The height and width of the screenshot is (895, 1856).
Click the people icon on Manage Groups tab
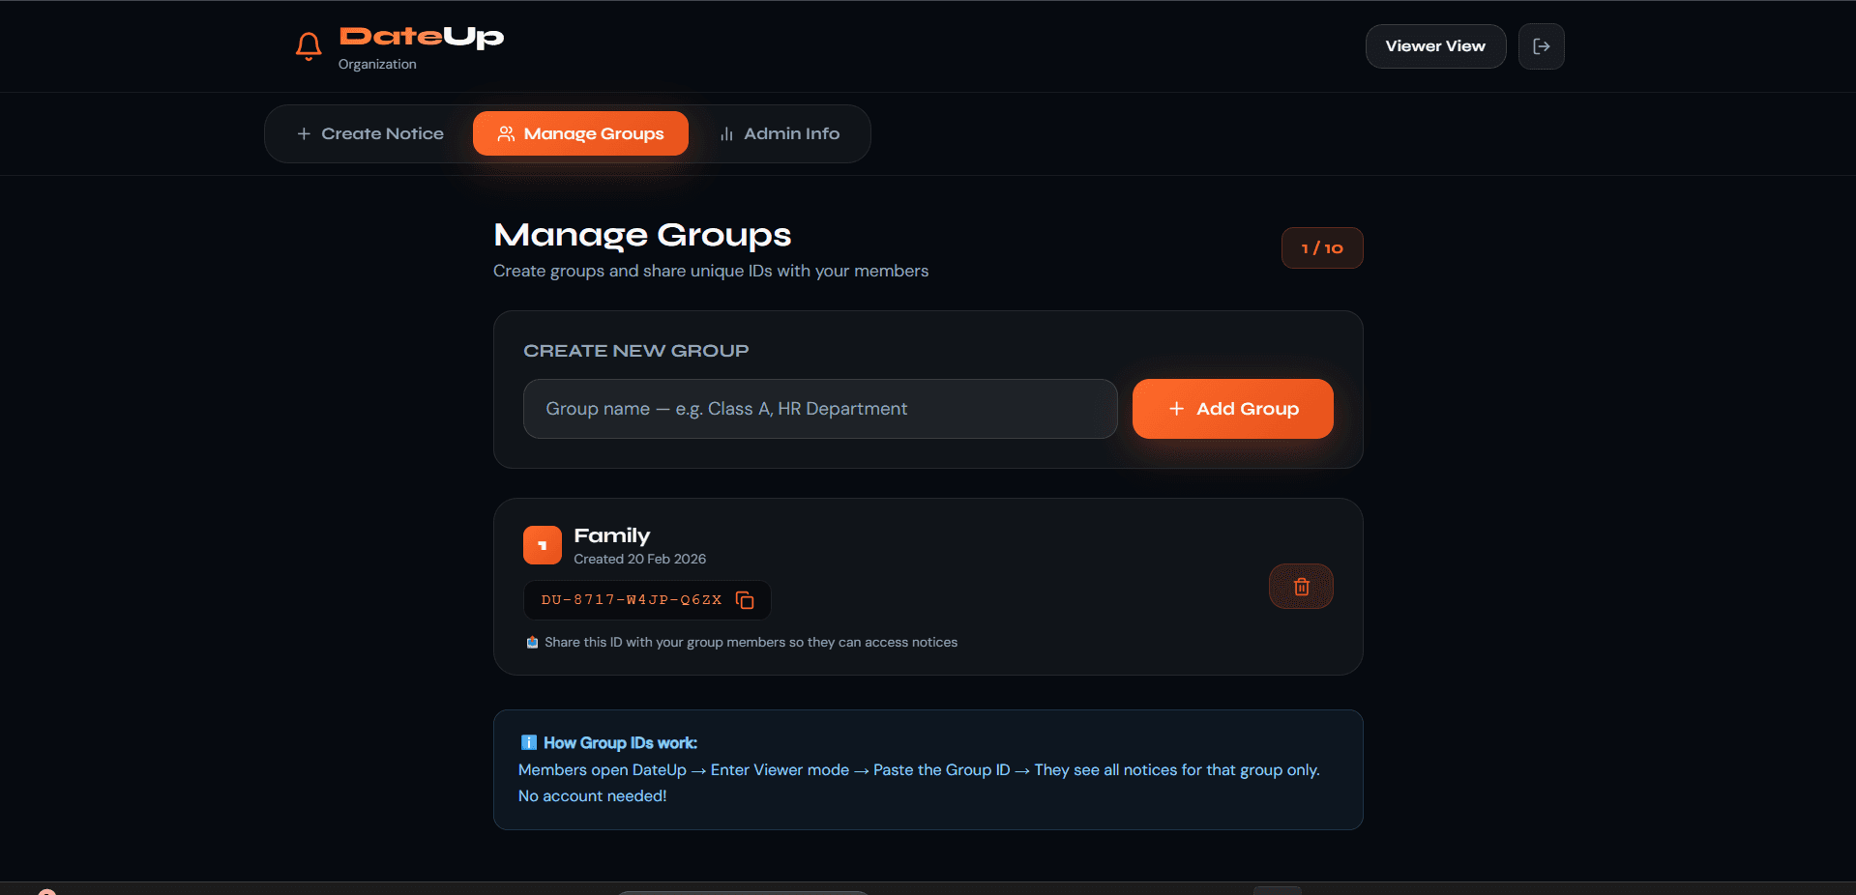click(x=504, y=134)
